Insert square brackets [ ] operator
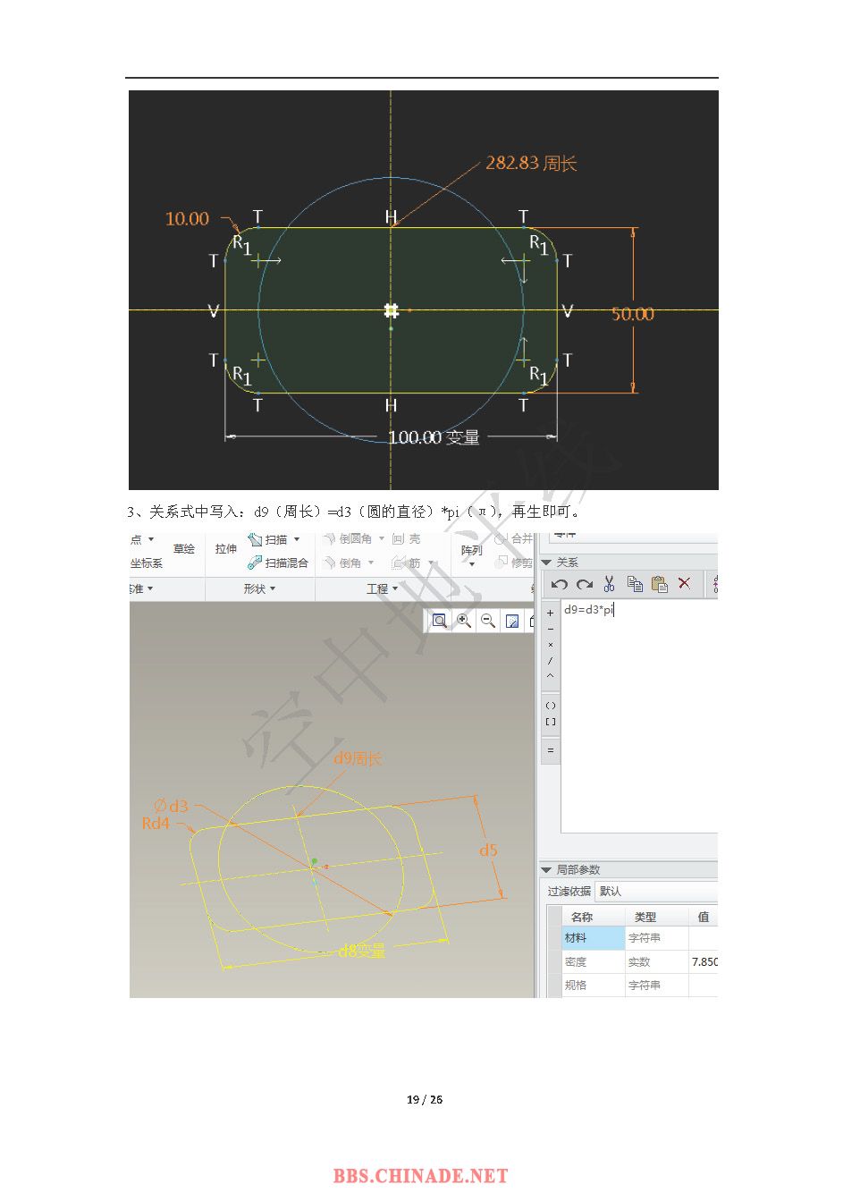The height and width of the screenshot is (1193, 843). (550, 721)
